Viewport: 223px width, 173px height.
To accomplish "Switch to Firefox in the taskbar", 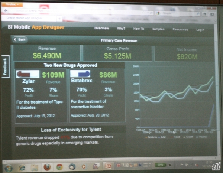I will pyautogui.click(x=47, y=167).
